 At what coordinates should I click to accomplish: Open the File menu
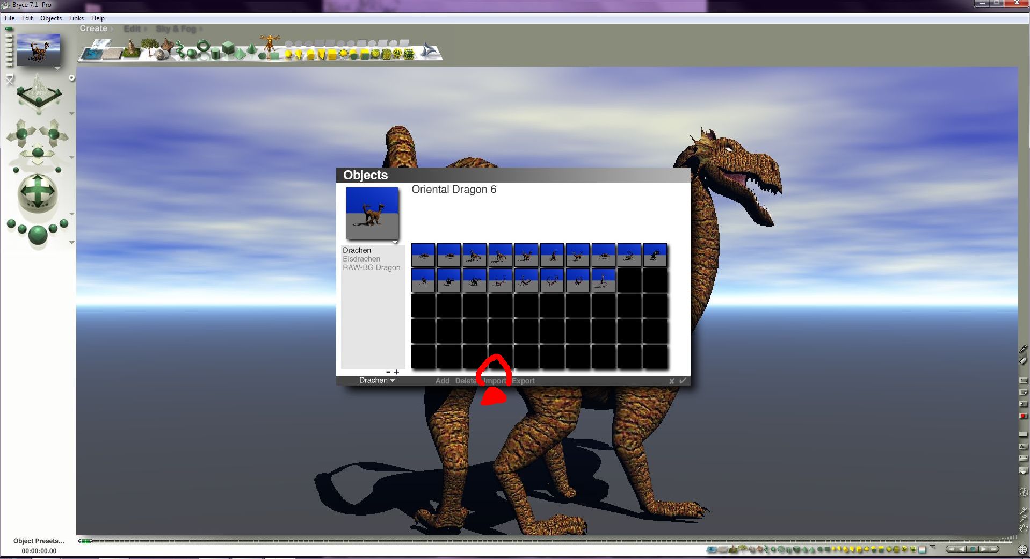point(10,18)
